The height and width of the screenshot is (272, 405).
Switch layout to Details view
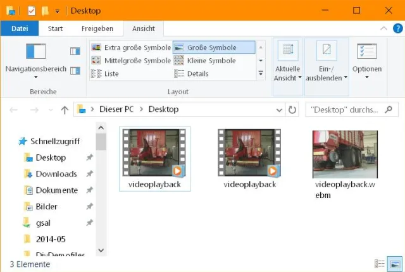pyautogui.click(x=197, y=73)
